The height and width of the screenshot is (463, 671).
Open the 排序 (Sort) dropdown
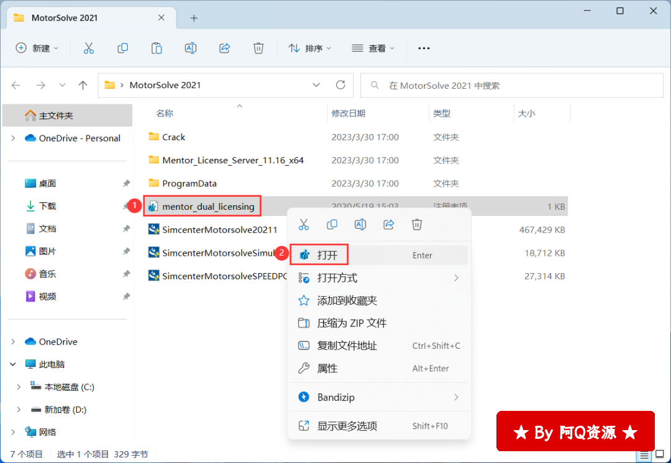point(310,48)
